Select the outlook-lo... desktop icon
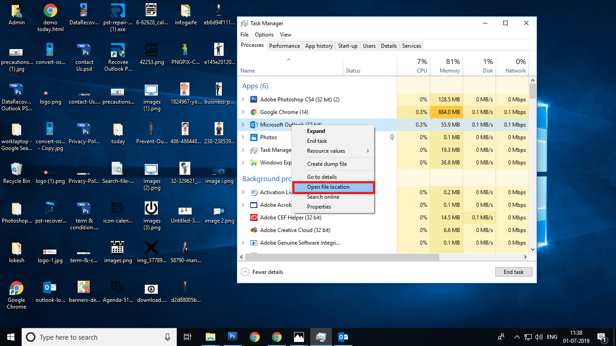This screenshot has height=346, width=616. (51, 292)
